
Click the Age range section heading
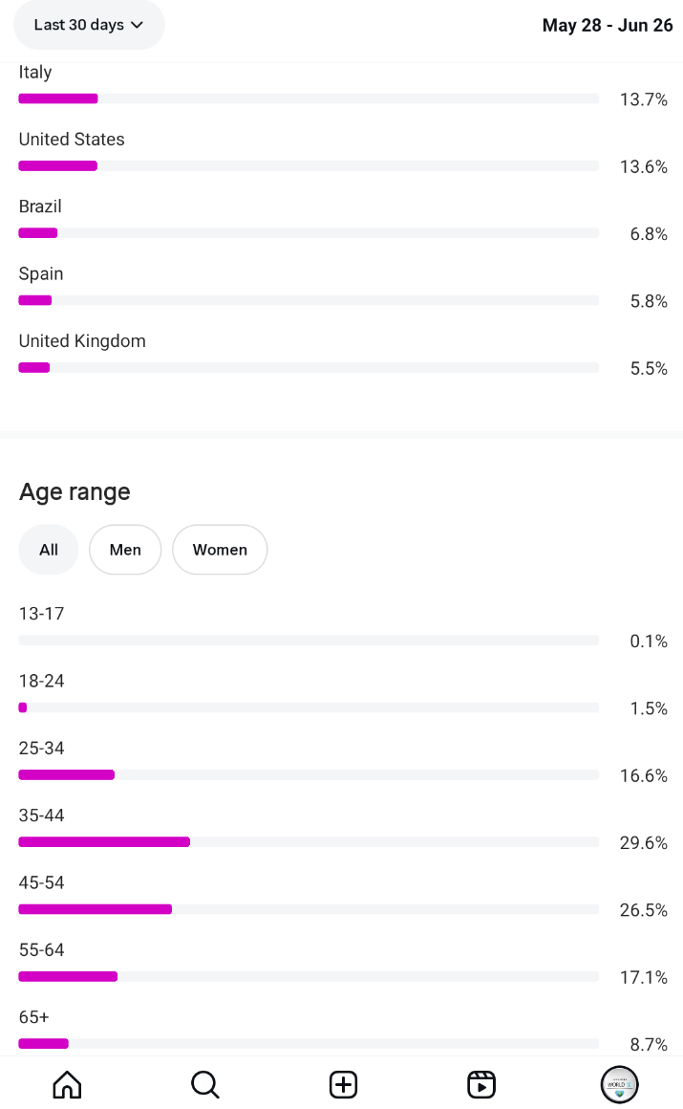coord(75,491)
